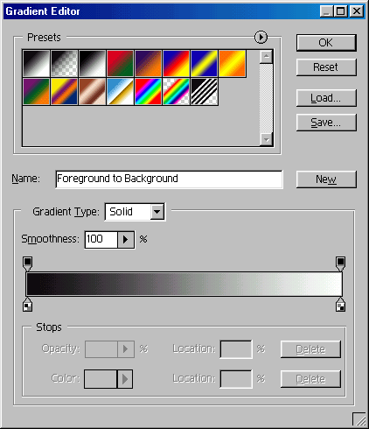Open the Gradient Type dropdown
The image size is (369, 429).
(x=157, y=212)
